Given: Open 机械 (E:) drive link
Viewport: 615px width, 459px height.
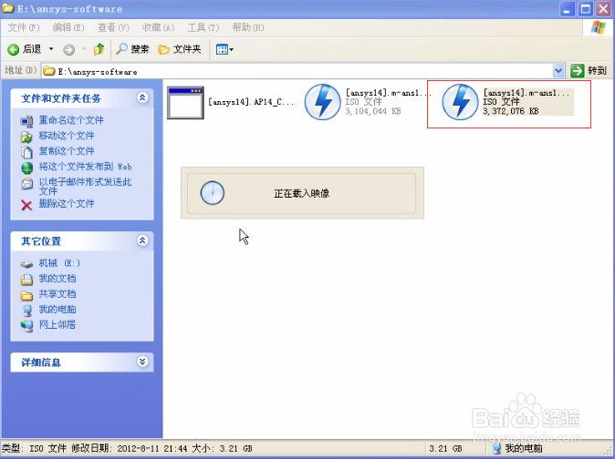Looking at the screenshot, I should click(x=58, y=263).
